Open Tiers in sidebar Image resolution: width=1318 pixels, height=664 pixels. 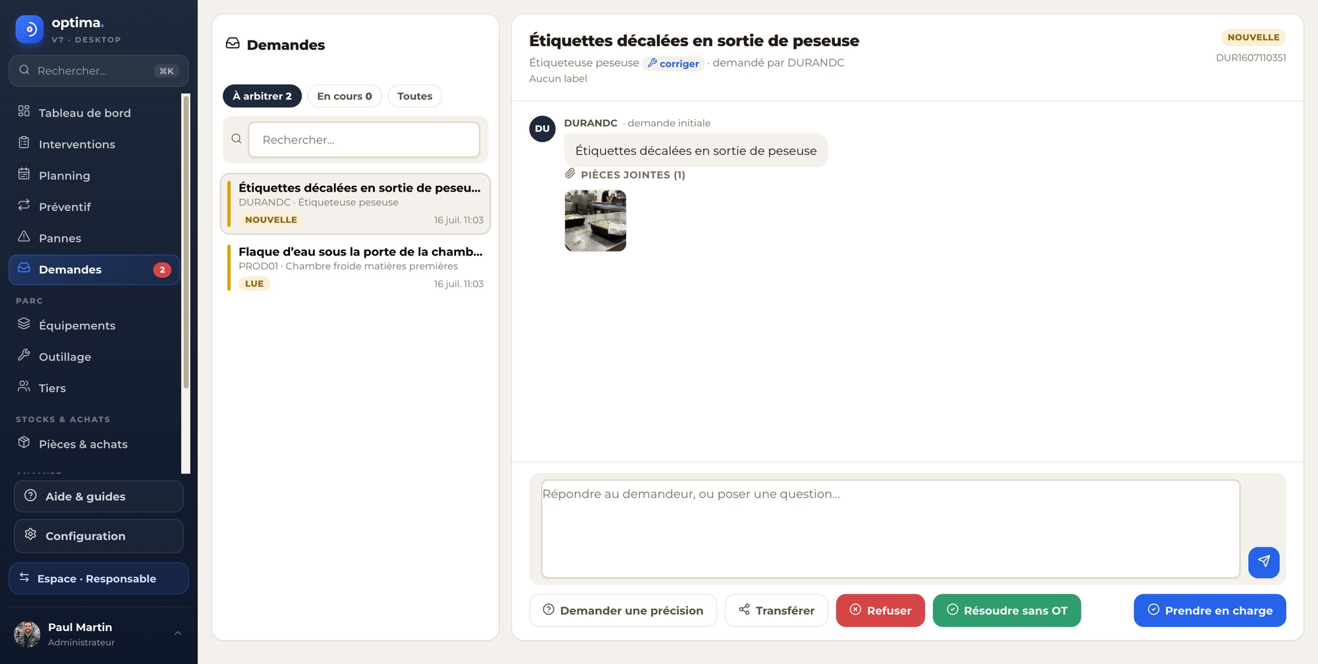(94, 388)
